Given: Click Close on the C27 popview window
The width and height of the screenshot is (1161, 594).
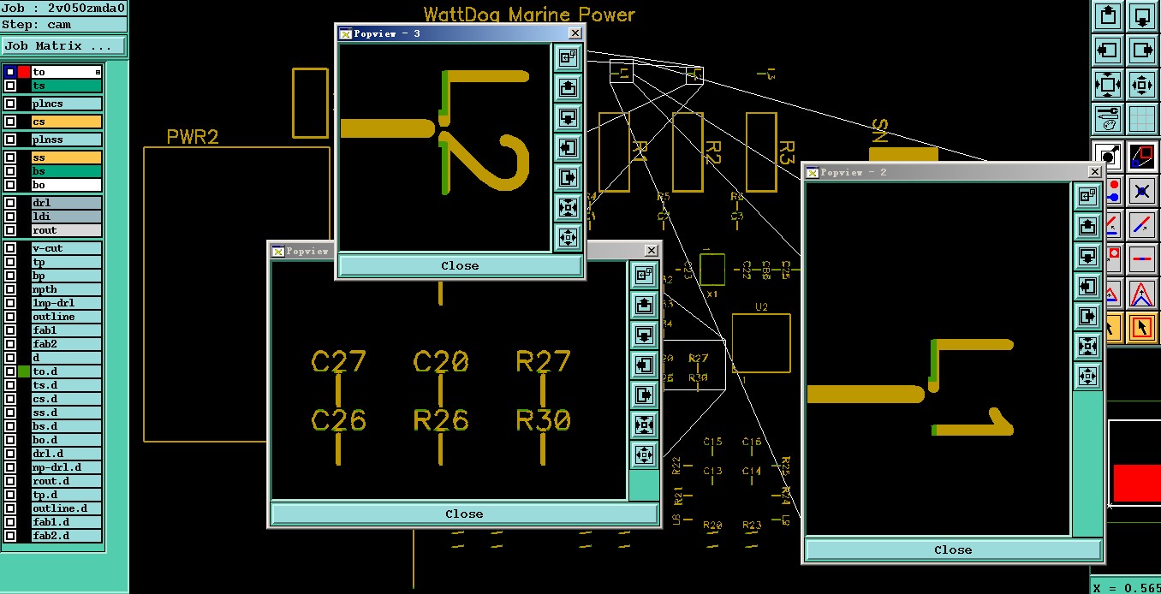Looking at the screenshot, I should pyautogui.click(x=464, y=514).
